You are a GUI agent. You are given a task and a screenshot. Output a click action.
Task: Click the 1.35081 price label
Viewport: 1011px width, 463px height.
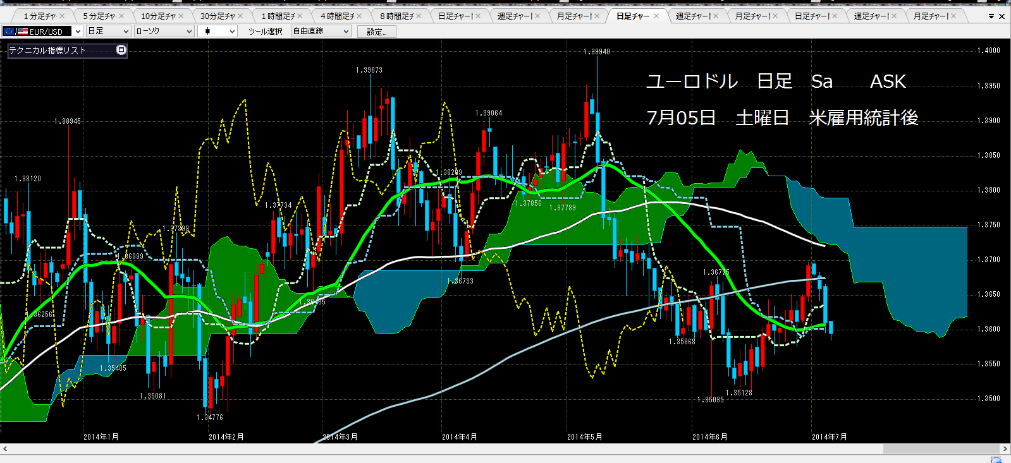pyautogui.click(x=153, y=396)
